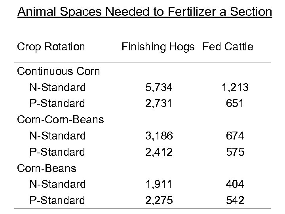Click the Fed Cattle column header
285x214 pixels.
(228, 47)
